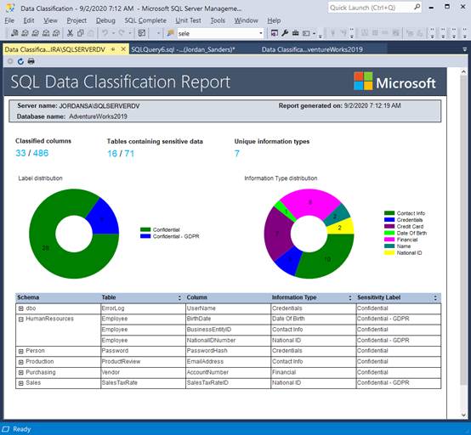Click the wrench Properties toolbar icon
Viewport: 471px width, 435px height.
(x=285, y=33)
